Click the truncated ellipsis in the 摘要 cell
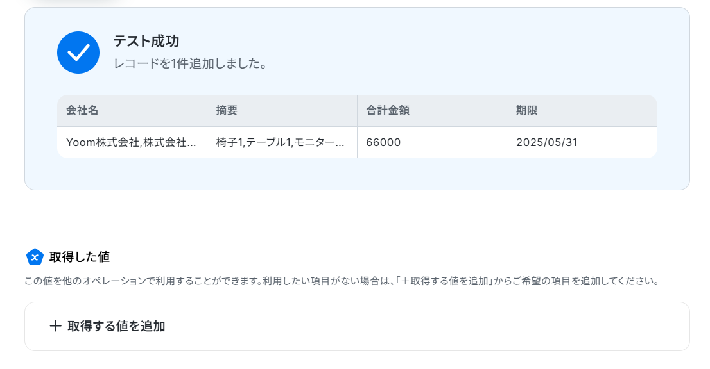 (x=340, y=143)
